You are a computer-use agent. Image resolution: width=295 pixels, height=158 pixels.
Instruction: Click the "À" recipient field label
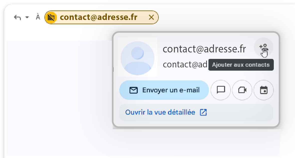(38, 17)
